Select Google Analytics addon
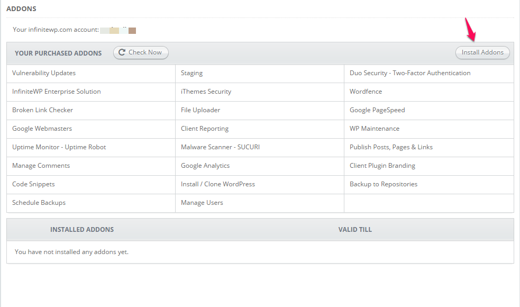Viewport: 520px width, 307px height. click(x=205, y=166)
